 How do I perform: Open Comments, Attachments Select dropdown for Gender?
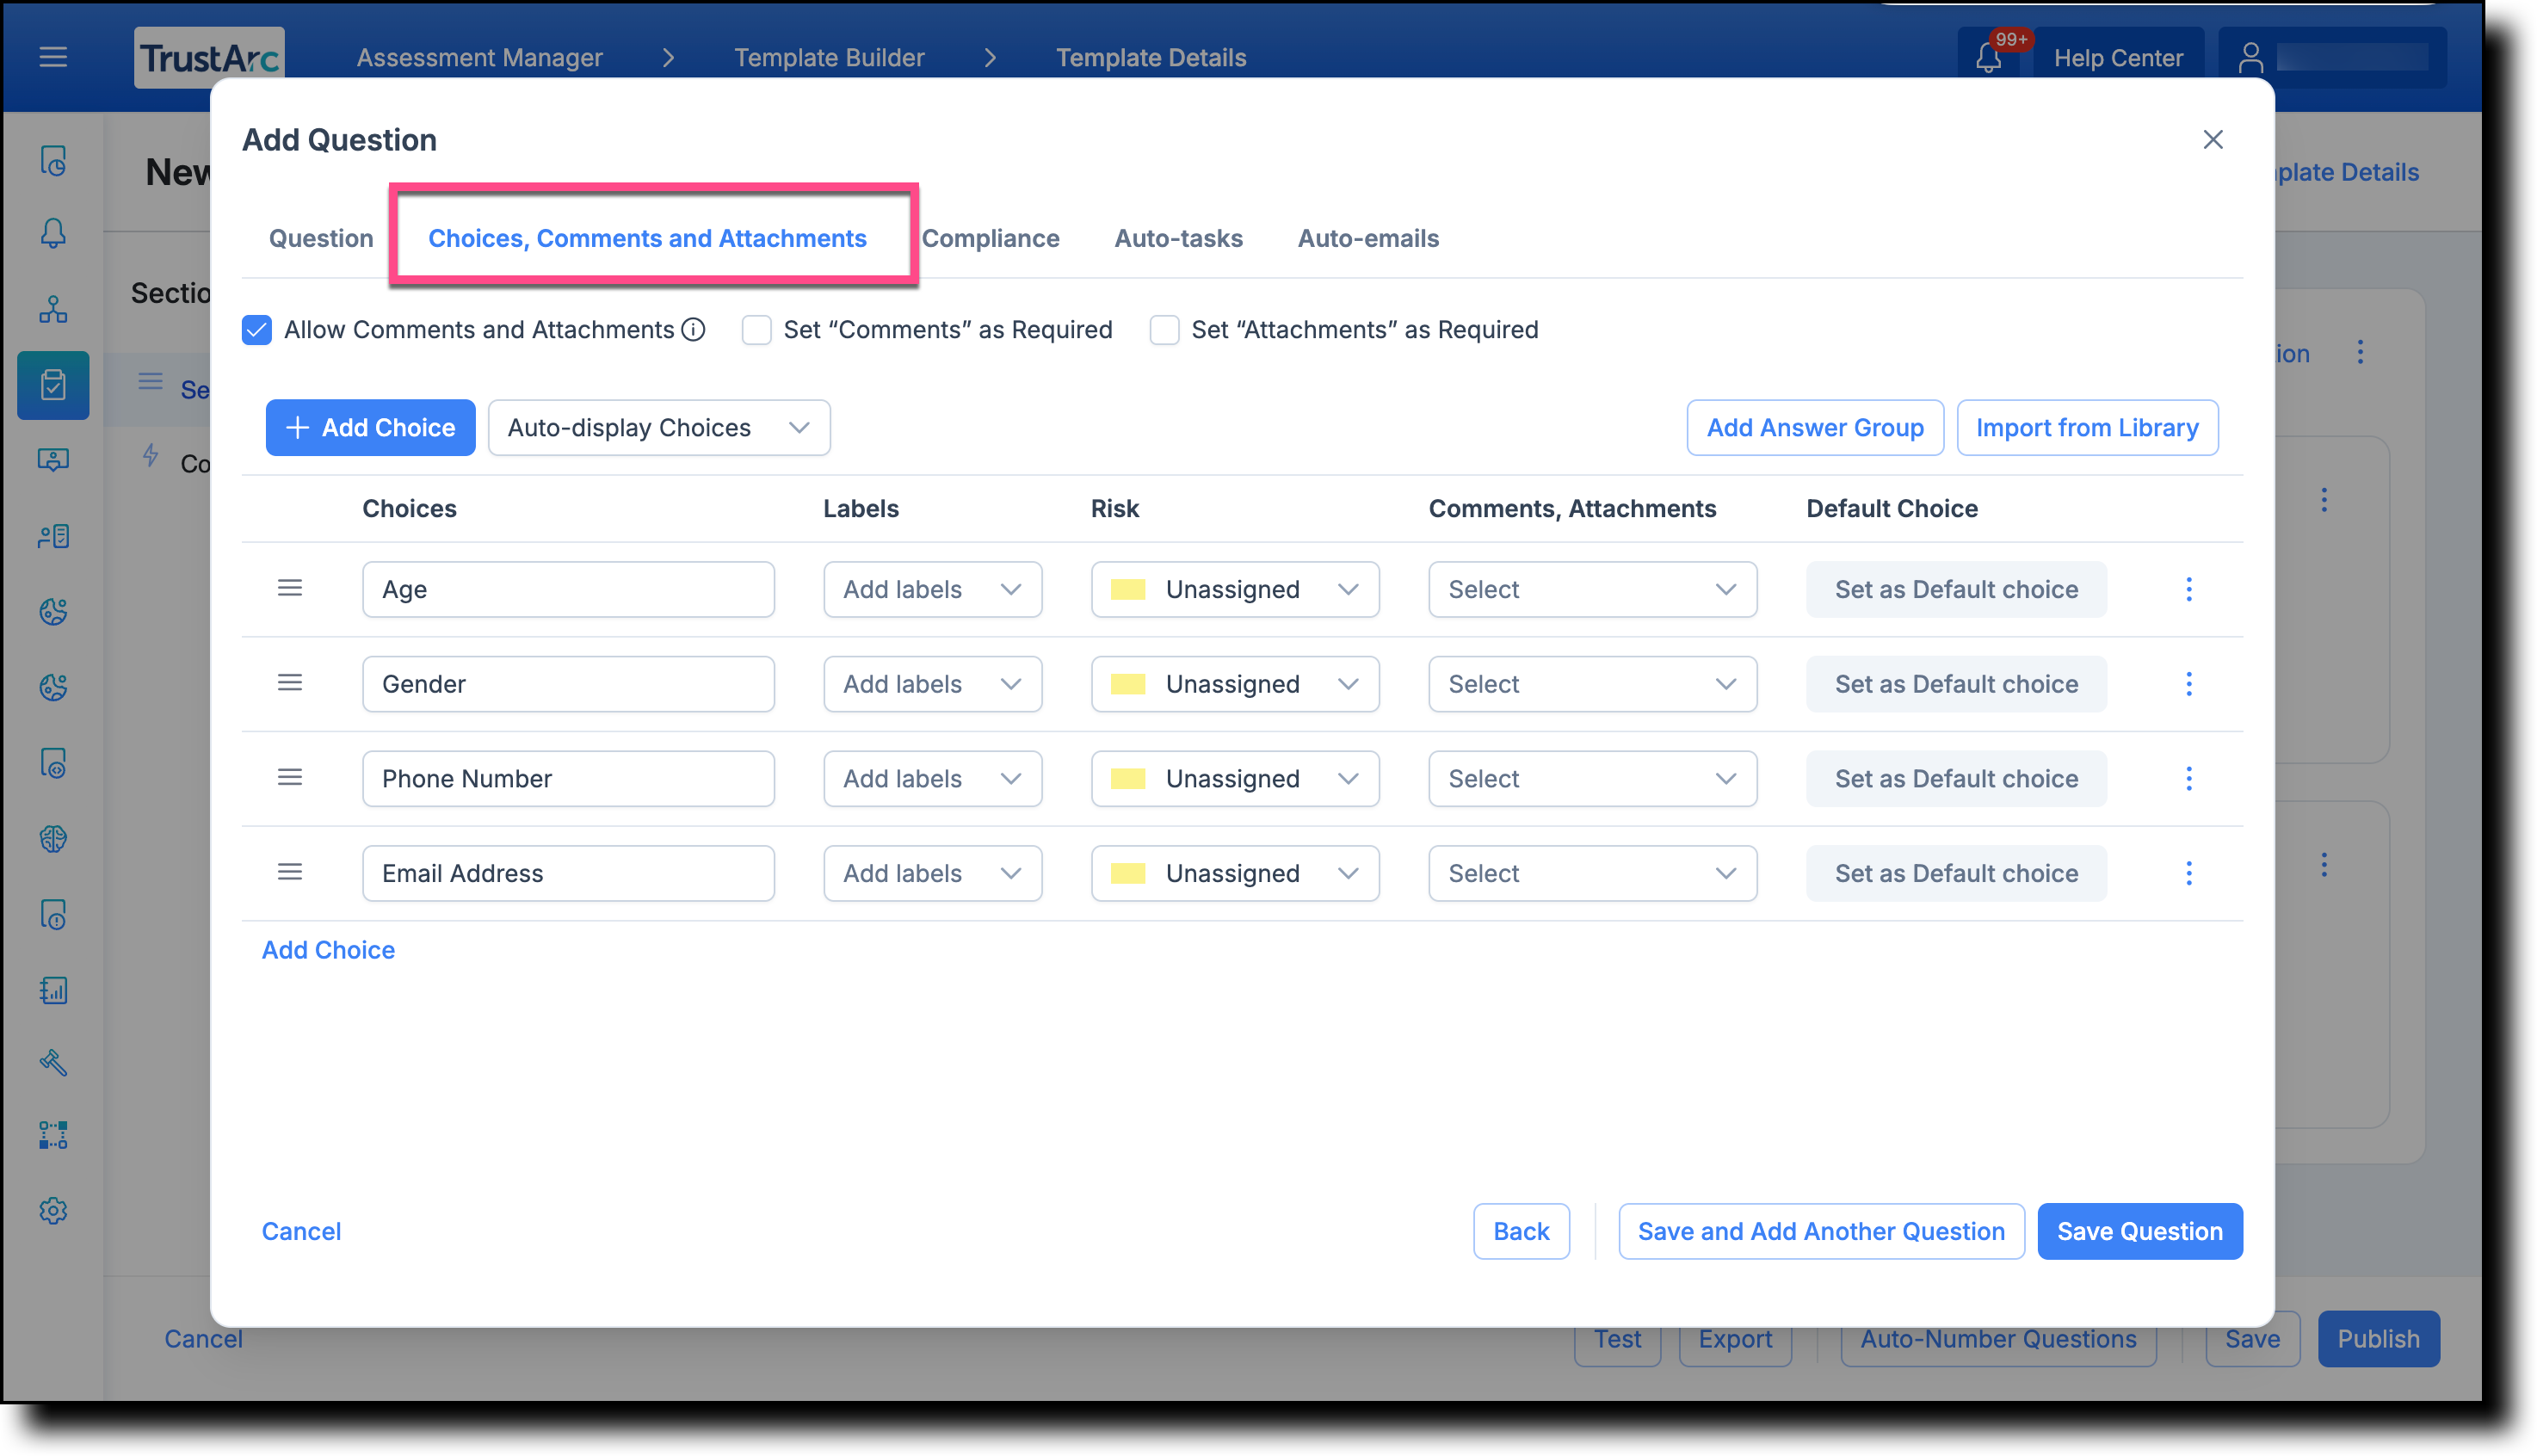(1592, 684)
